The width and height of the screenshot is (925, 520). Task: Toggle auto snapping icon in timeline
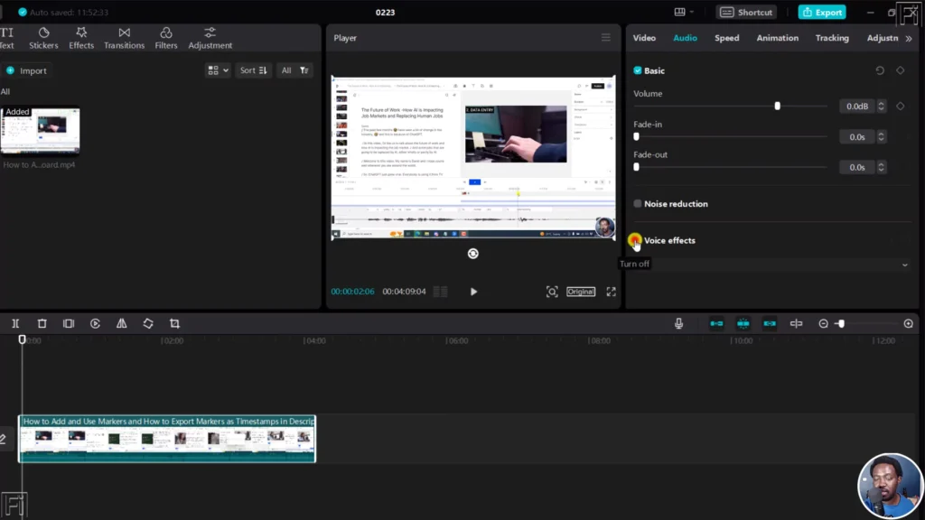(743, 324)
